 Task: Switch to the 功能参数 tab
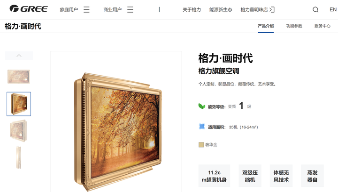tap(294, 26)
